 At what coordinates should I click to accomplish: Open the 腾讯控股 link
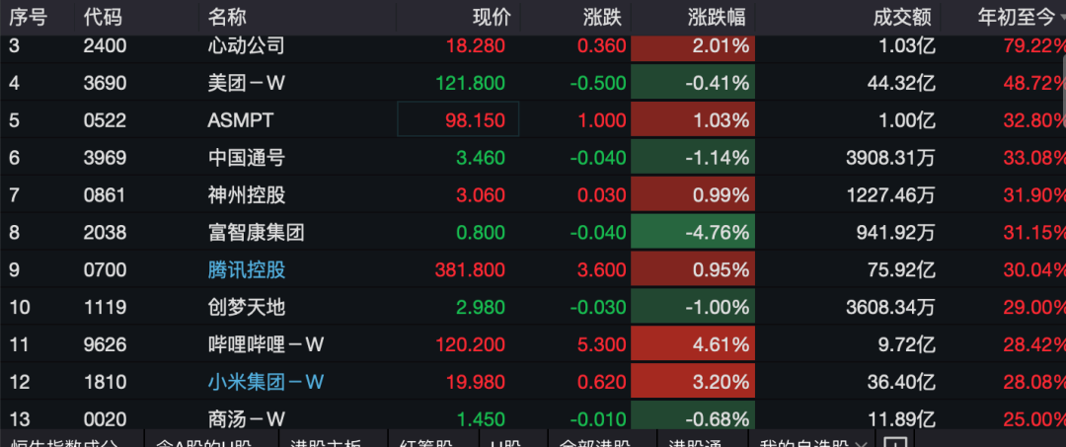coord(246,269)
